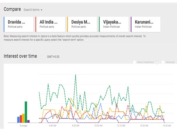This screenshot has height=132, width=177.
Task: Click help icon beside News headlines
Action: tap(157, 62)
